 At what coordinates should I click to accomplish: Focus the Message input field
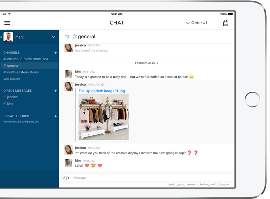coord(151,178)
